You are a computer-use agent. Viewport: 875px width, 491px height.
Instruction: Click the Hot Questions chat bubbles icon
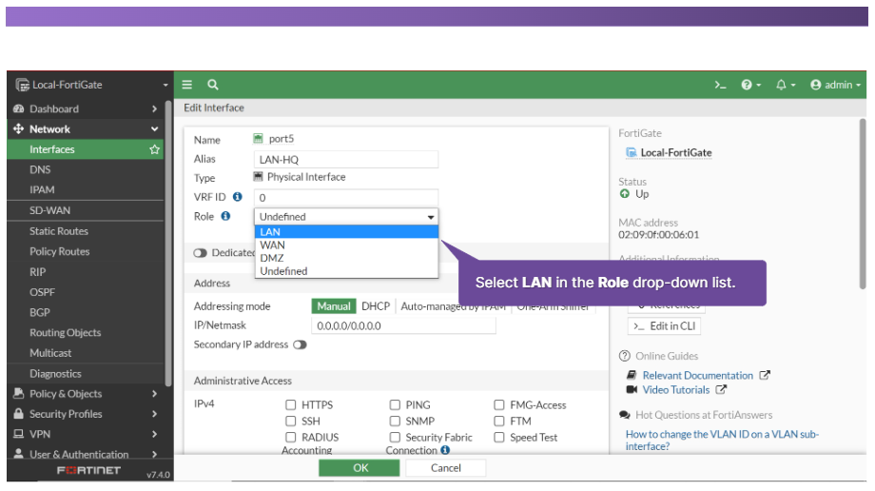pos(625,415)
